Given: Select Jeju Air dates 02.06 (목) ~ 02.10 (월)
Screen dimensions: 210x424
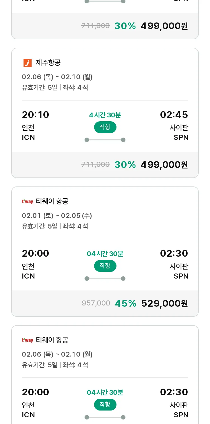Looking at the screenshot, I should tap(57, 77).
